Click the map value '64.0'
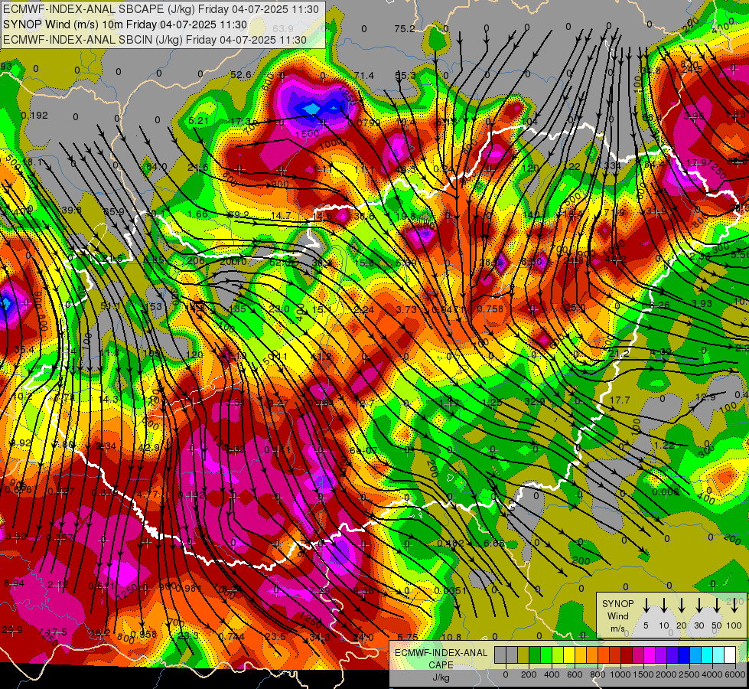Screen dimensions: 749x689 pyautogui.click(x=157, y=166)
